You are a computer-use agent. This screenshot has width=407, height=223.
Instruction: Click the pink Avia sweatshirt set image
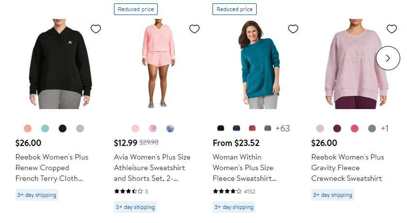[161, 63]
